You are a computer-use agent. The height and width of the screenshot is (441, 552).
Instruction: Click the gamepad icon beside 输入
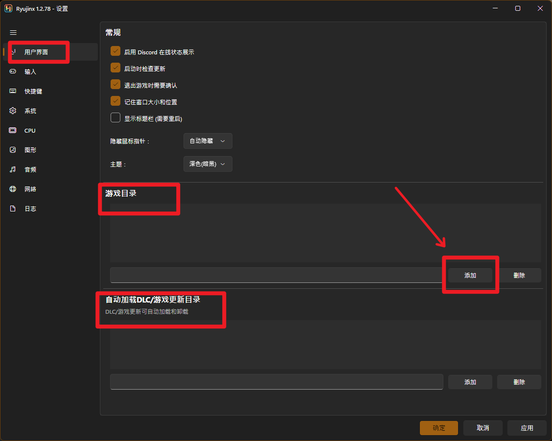pyautogui.click(x=13, y=71)
